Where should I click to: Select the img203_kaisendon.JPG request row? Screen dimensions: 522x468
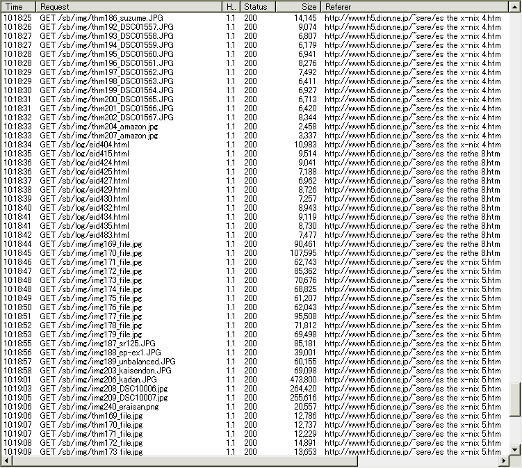coord(254,371)
